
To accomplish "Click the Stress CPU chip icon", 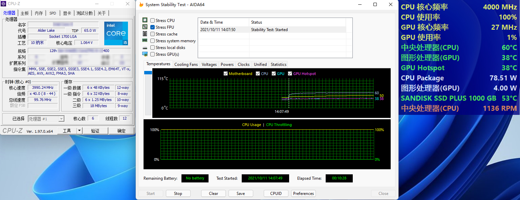I will coord(145,20).
